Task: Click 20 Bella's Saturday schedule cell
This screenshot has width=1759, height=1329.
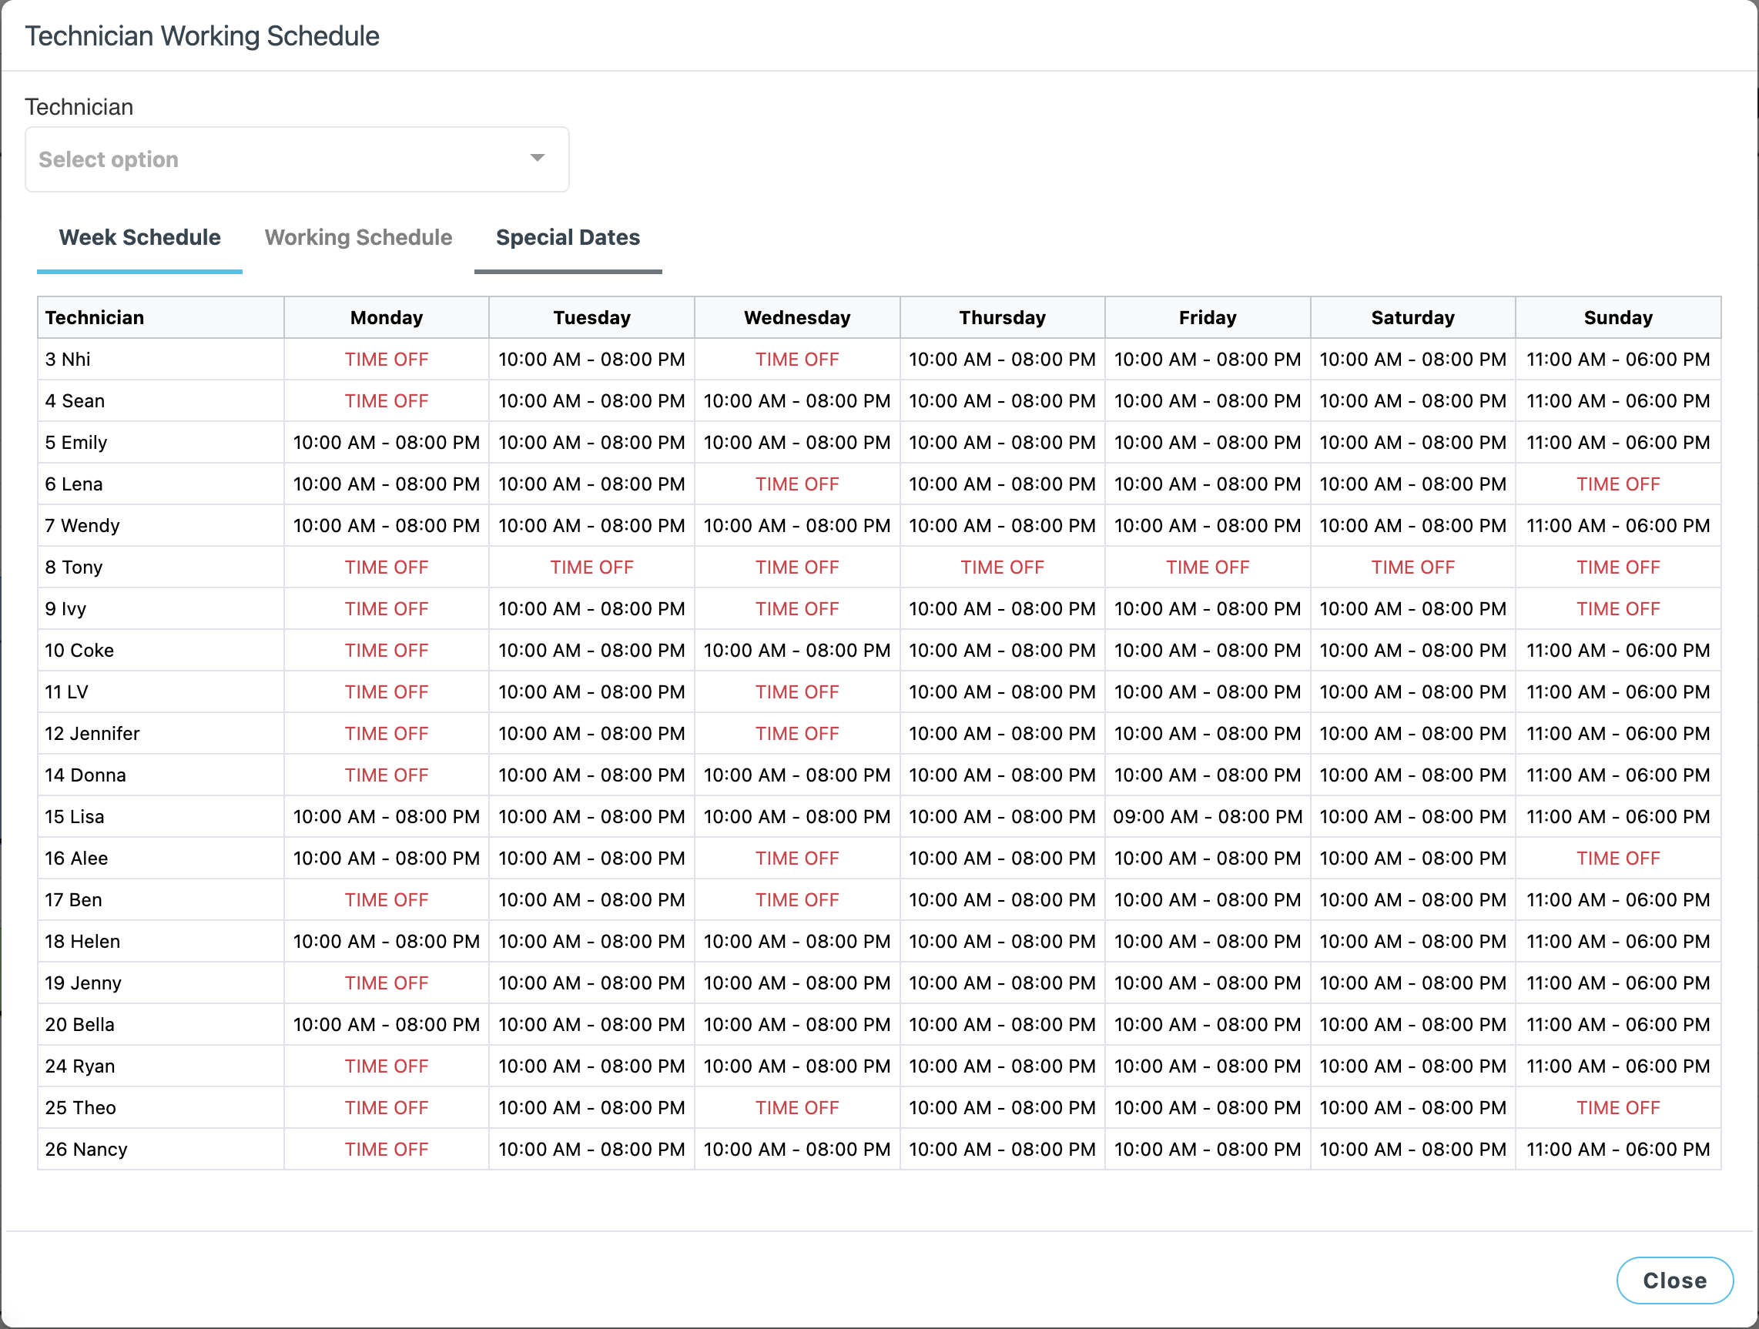Action: coord(1412,1025)
